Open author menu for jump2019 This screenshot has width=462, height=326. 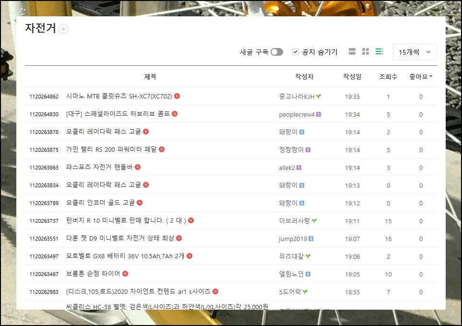click(x=293, y=239)
